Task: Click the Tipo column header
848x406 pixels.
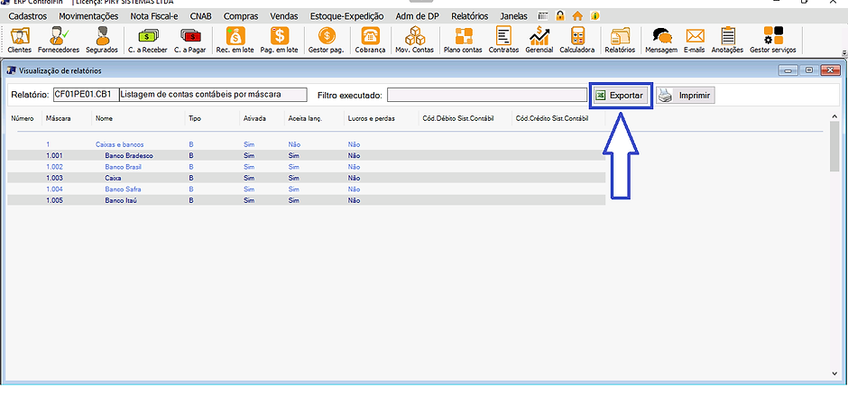Action: coord(195,118)
